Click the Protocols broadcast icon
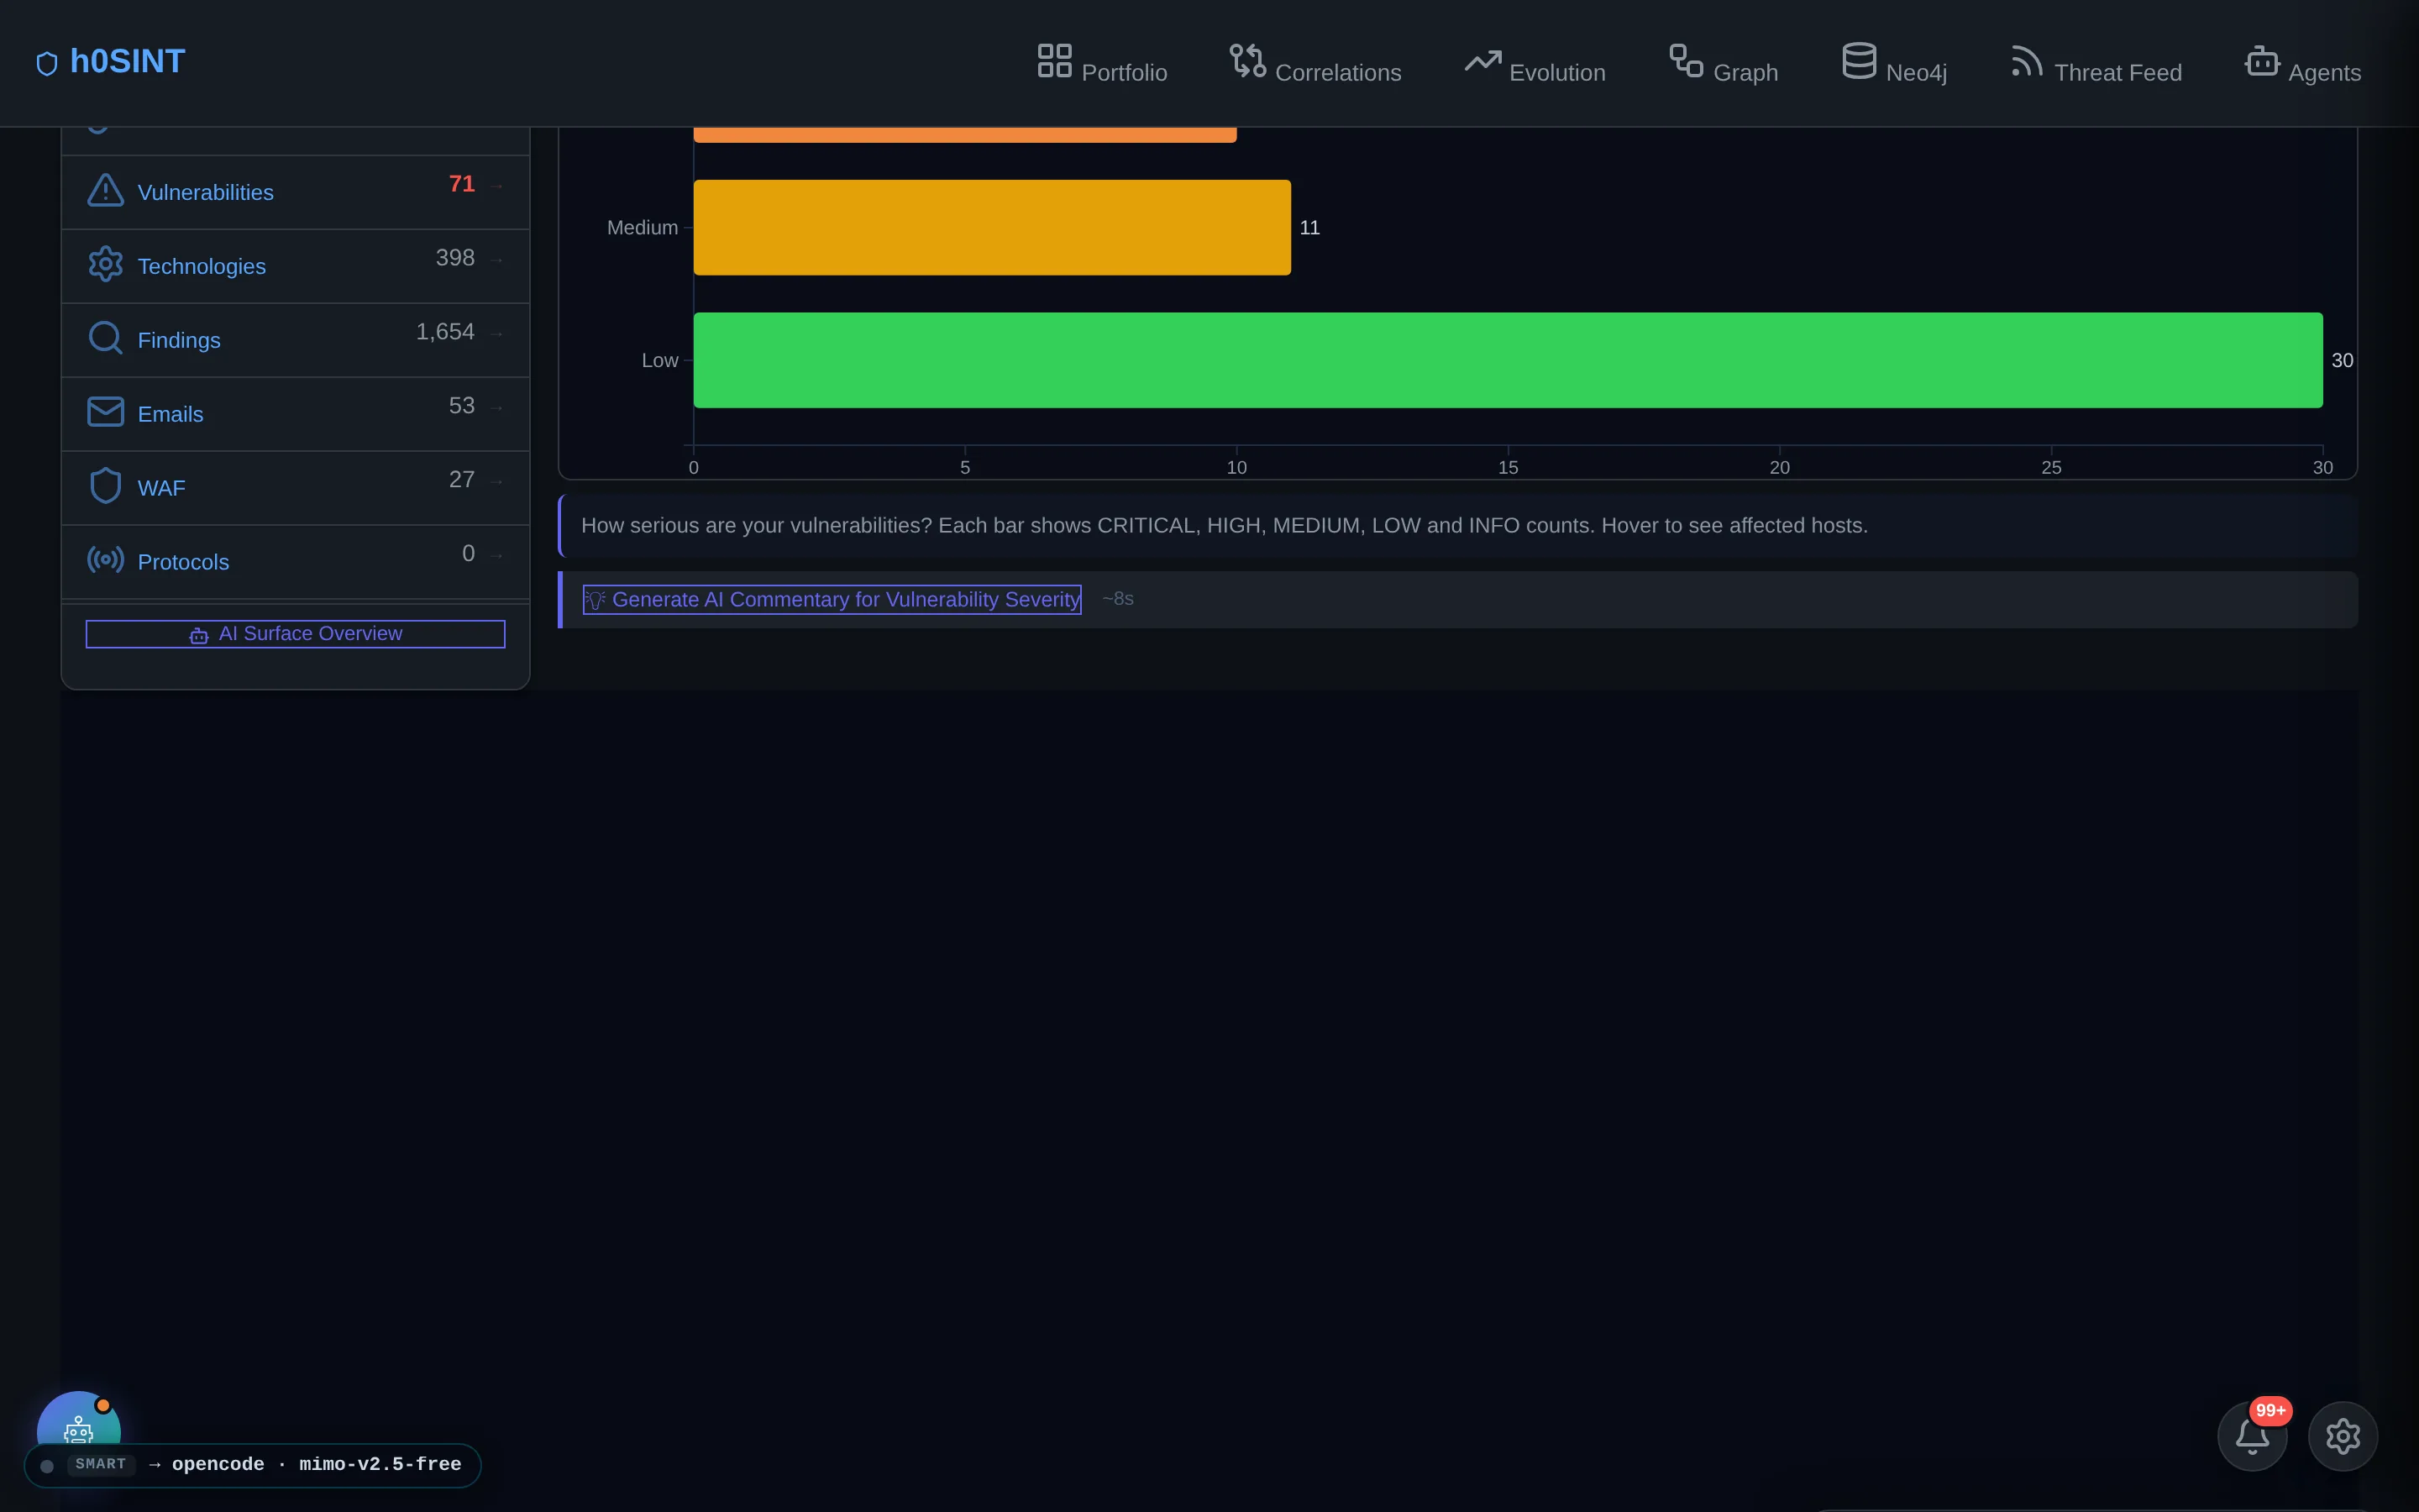 tap(106, 560)
